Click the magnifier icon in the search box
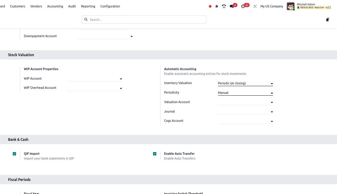Viewport: 337px width, 194px height. point(86,20)
